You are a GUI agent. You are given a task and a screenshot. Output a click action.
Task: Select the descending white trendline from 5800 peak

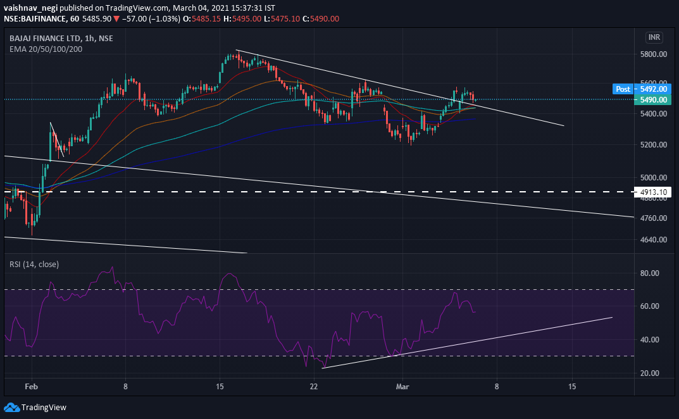400,89
